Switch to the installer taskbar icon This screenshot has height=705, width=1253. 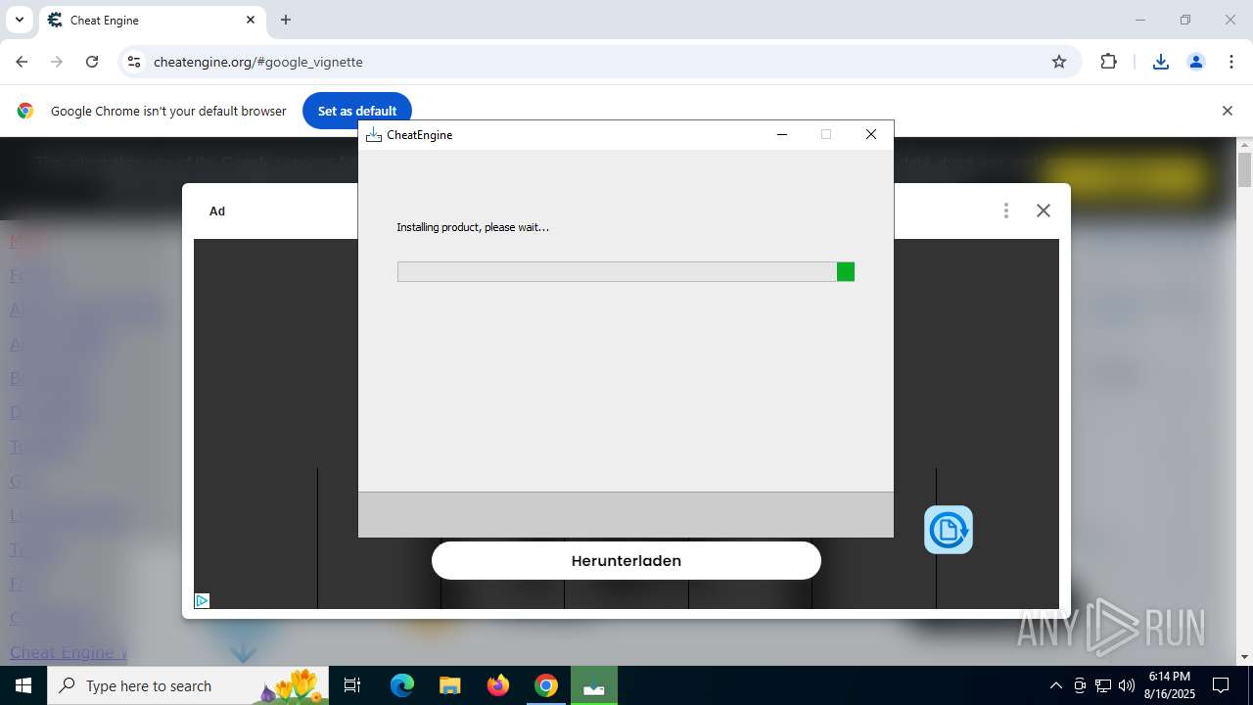coord(594,685)
